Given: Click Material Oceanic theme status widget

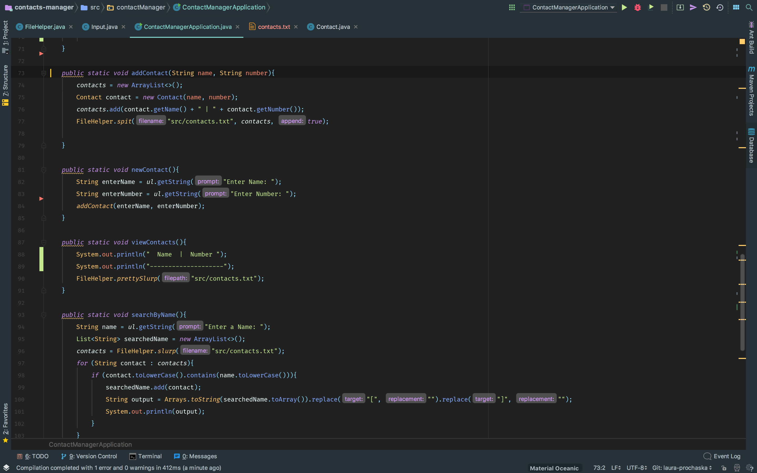Looking at the screenshot, I should (x=554, y=468).
